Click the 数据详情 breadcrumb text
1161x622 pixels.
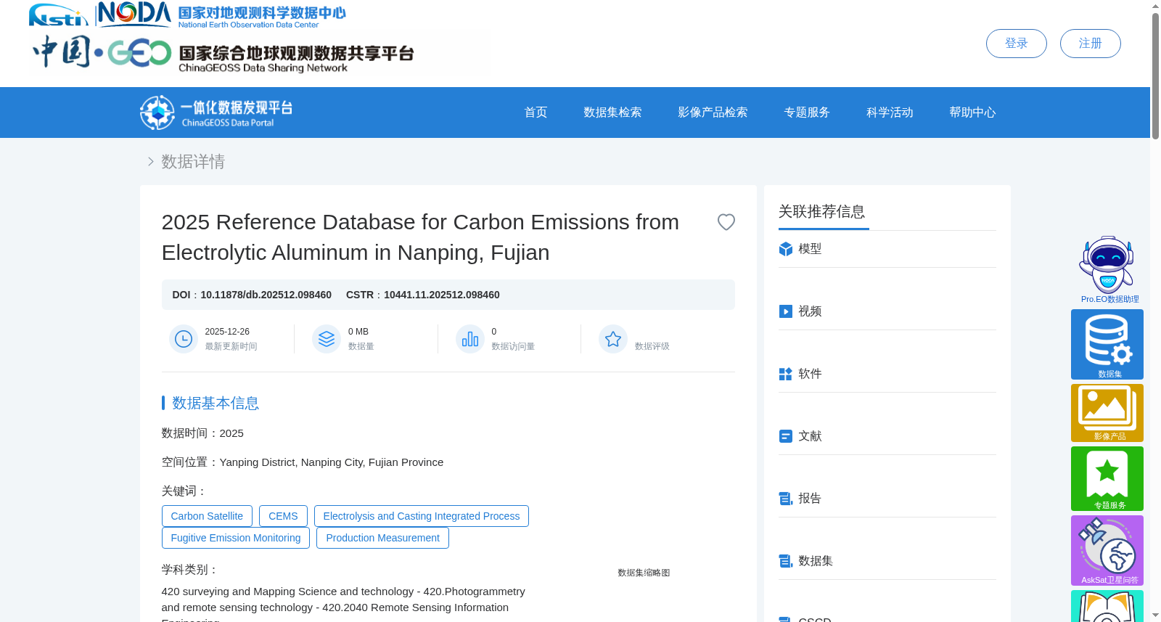pos(193,161)
